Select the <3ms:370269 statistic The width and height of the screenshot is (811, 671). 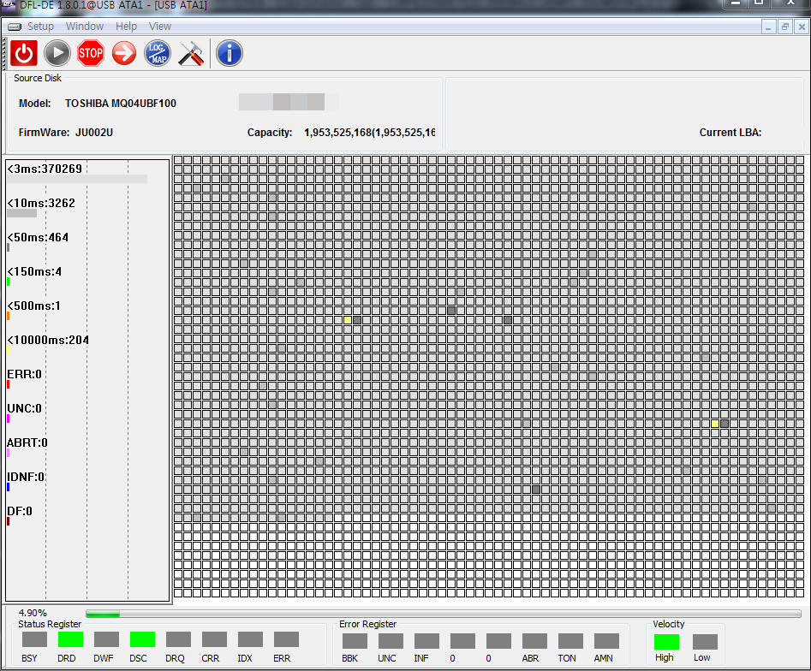(x=45, y=169)
